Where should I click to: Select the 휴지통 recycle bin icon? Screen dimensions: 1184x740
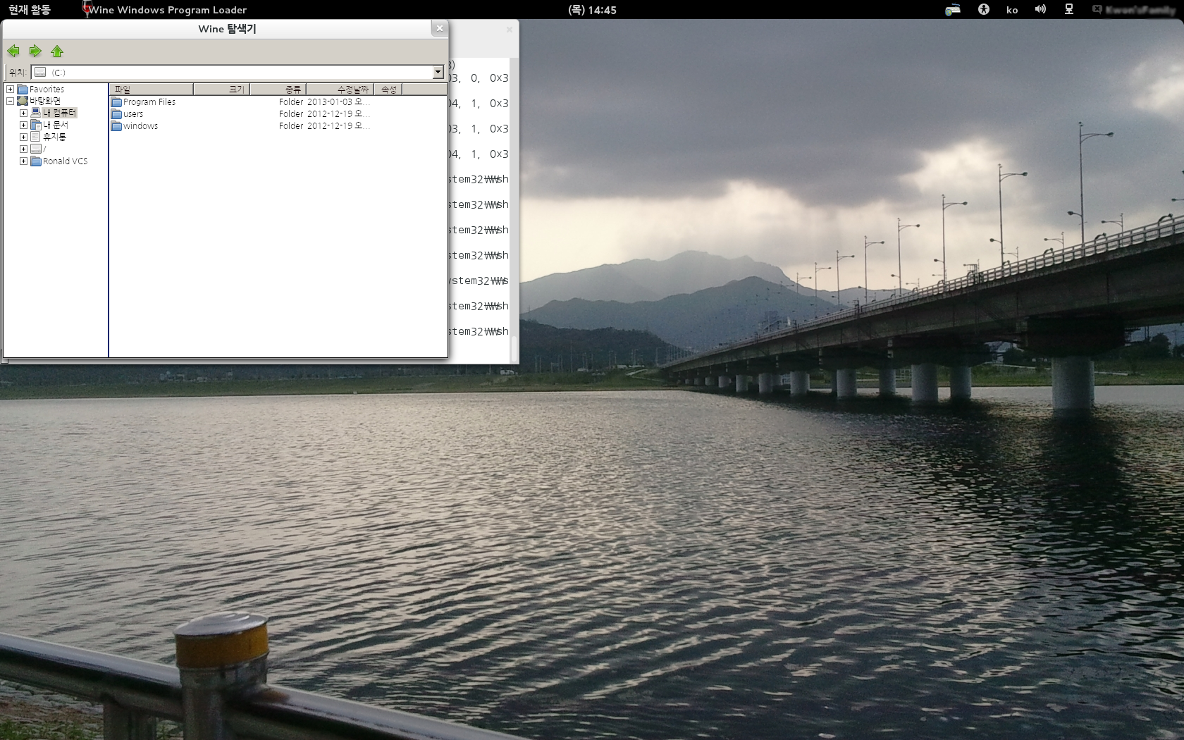tap(36, 137)
